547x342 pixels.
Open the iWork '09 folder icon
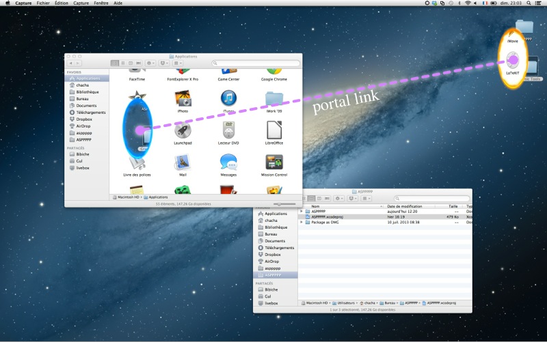(274, 99)
